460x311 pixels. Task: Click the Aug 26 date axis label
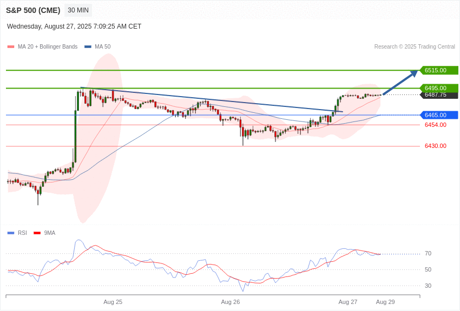[x=231, y=302]
